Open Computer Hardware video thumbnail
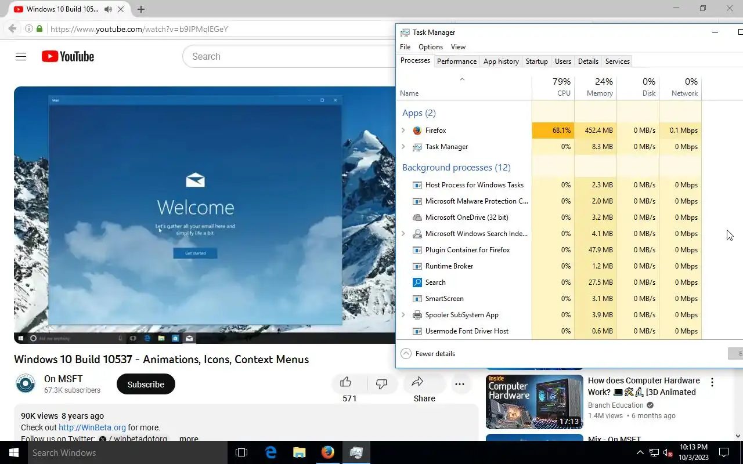The image size is (743, 464). click(534, 401)
